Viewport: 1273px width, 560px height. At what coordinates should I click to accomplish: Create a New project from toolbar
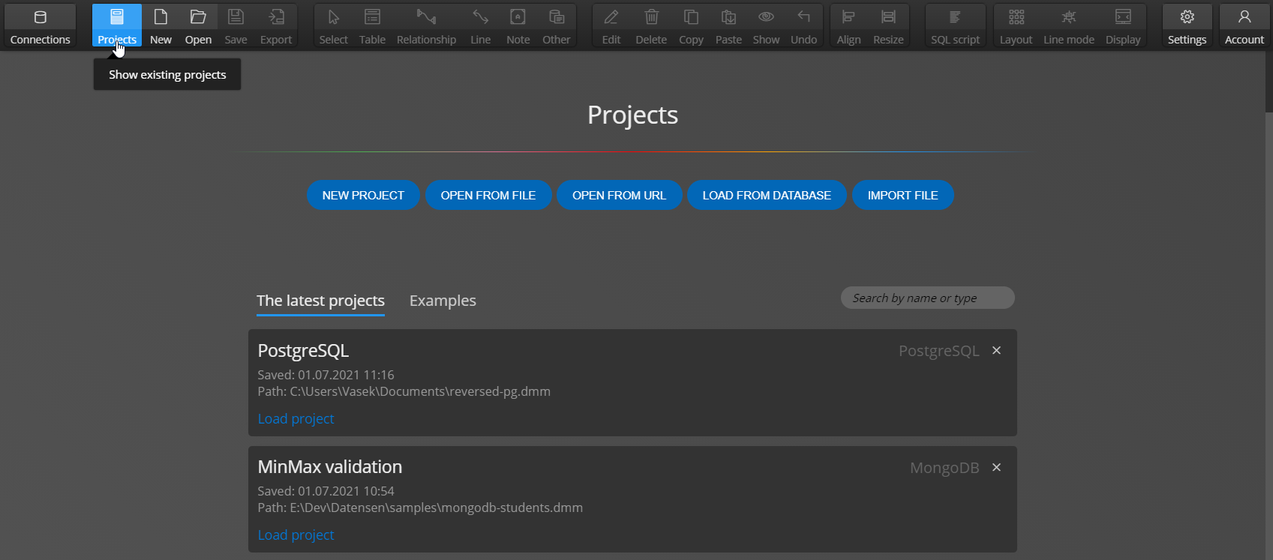click(161, 26)
